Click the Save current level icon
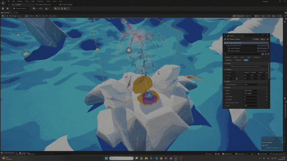Image resolution: width=287 pixels, height=161 pixels. coord(3,8)
